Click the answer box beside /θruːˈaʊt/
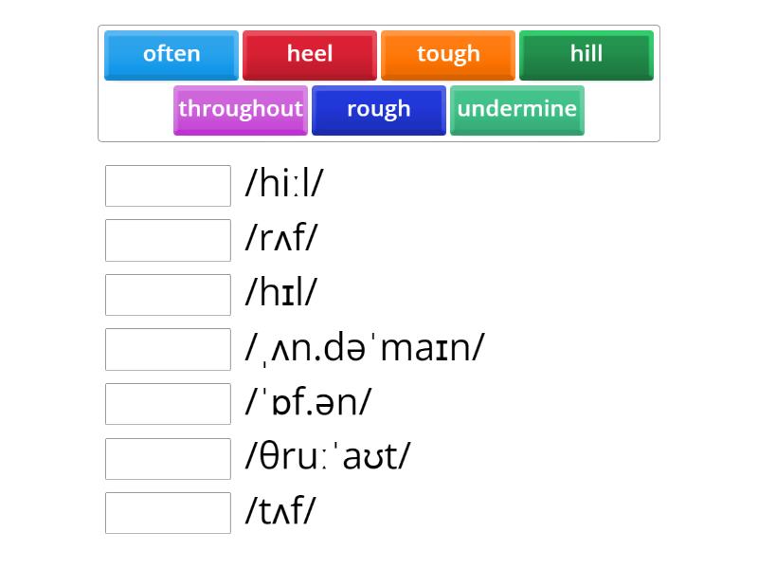This screenshot has height=569, width=758. [x=167, y=458]
